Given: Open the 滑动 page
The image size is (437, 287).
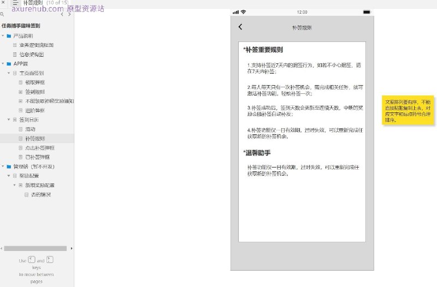Looking at the screenshot, I should 30,129.
